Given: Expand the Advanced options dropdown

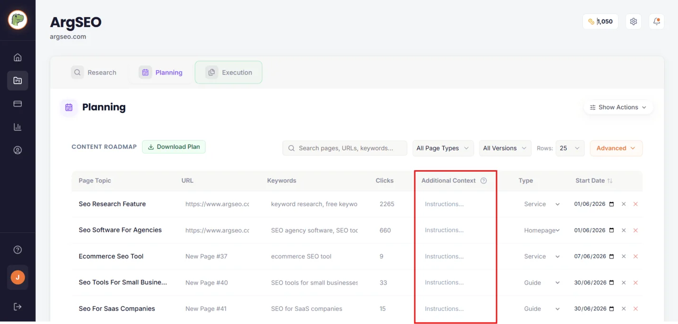Looking at the screenshot, I should pos(616,148).
